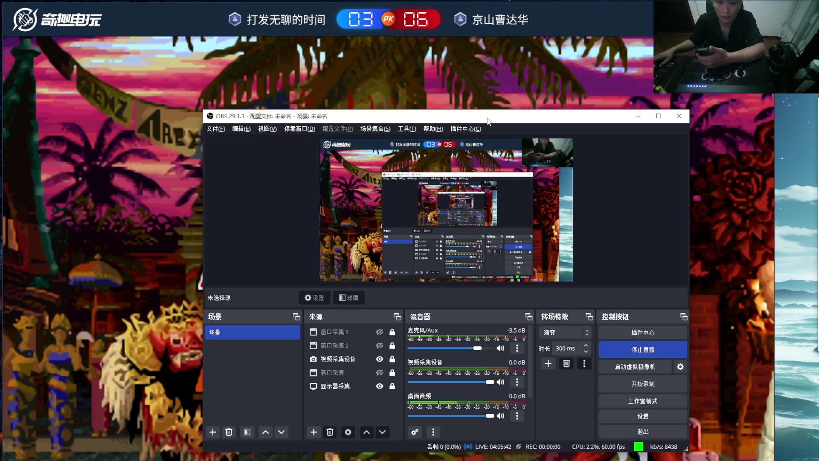Open transition properties three-dot menu

(584, 364)
